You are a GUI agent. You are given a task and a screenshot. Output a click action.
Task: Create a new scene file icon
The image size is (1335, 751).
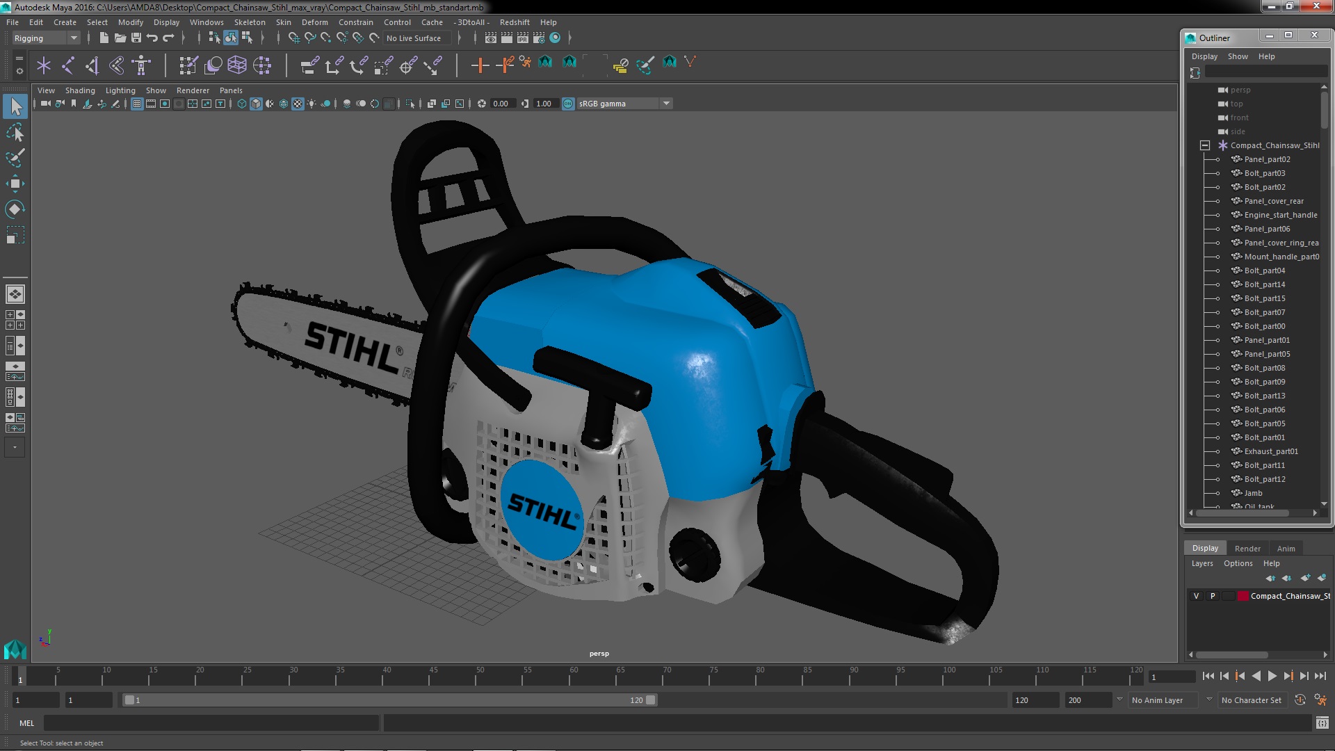(x=104, y=38)
